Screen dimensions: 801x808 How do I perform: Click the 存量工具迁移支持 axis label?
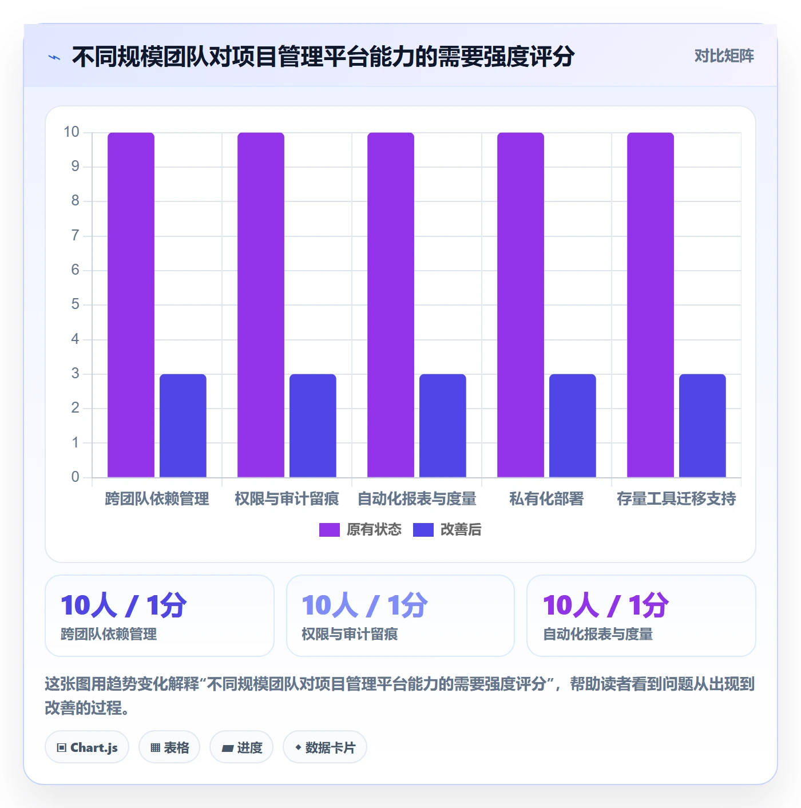point(676,499)
